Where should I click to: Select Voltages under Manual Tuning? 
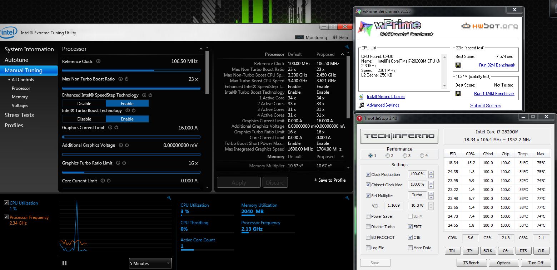pos(20,105)
